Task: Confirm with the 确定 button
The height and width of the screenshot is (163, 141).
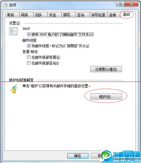Action: click(78, 156)
